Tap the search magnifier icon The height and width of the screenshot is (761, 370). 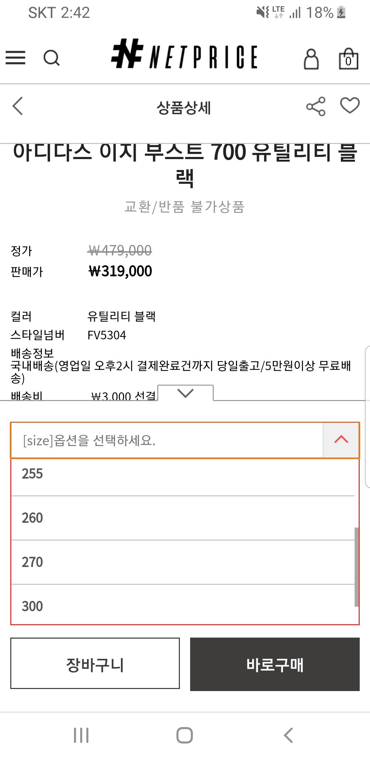click(52, 58)
